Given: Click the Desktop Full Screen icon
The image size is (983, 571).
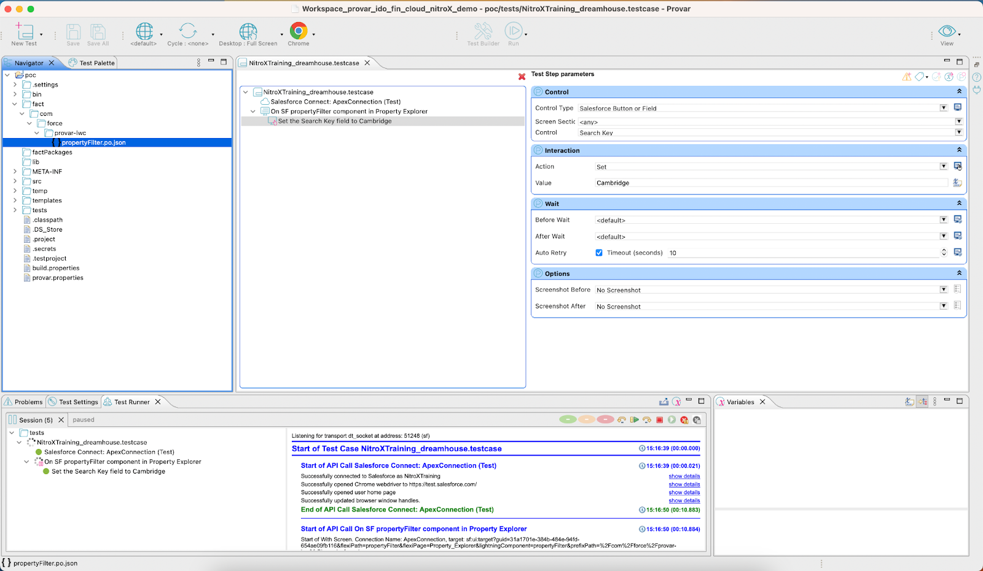Looking at the screenshot, I should click(x=248, y=31).
